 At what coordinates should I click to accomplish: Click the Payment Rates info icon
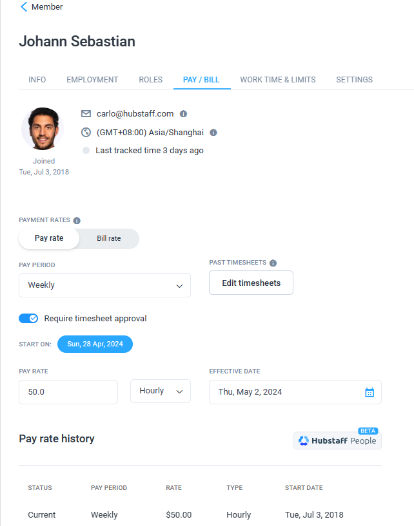[x=77, y=220]
